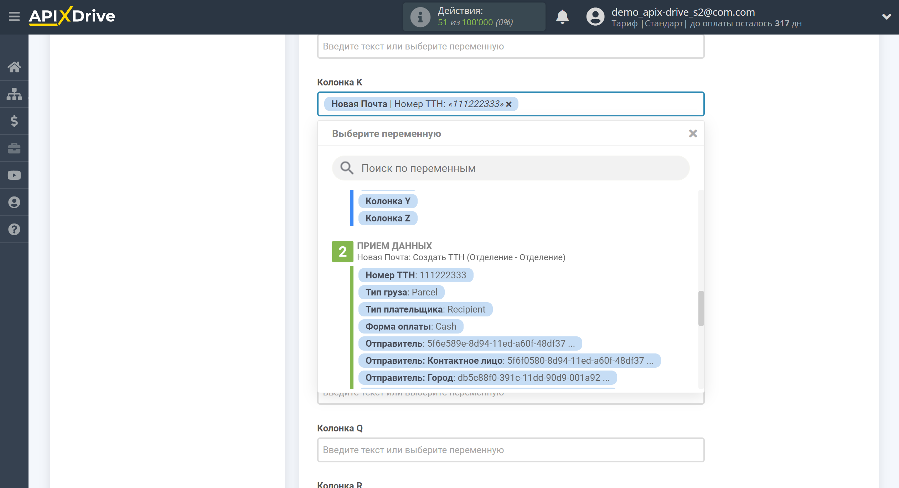Select the Номер ТТН: 111222333 variable
Viewport: 899px width, 488px height.
[x=415, y=275]
